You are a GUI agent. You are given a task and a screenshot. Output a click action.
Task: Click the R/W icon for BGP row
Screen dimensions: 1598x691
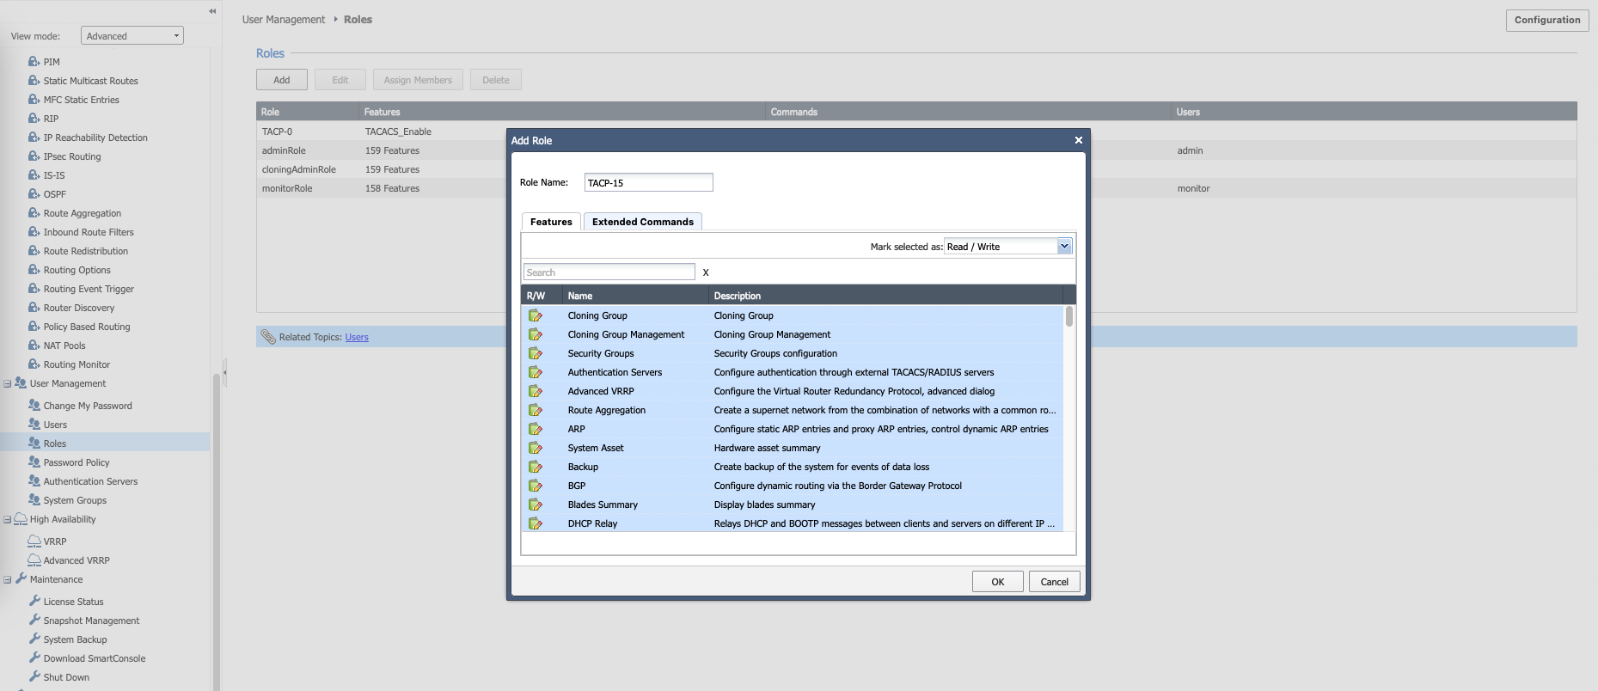click(535, 486)
